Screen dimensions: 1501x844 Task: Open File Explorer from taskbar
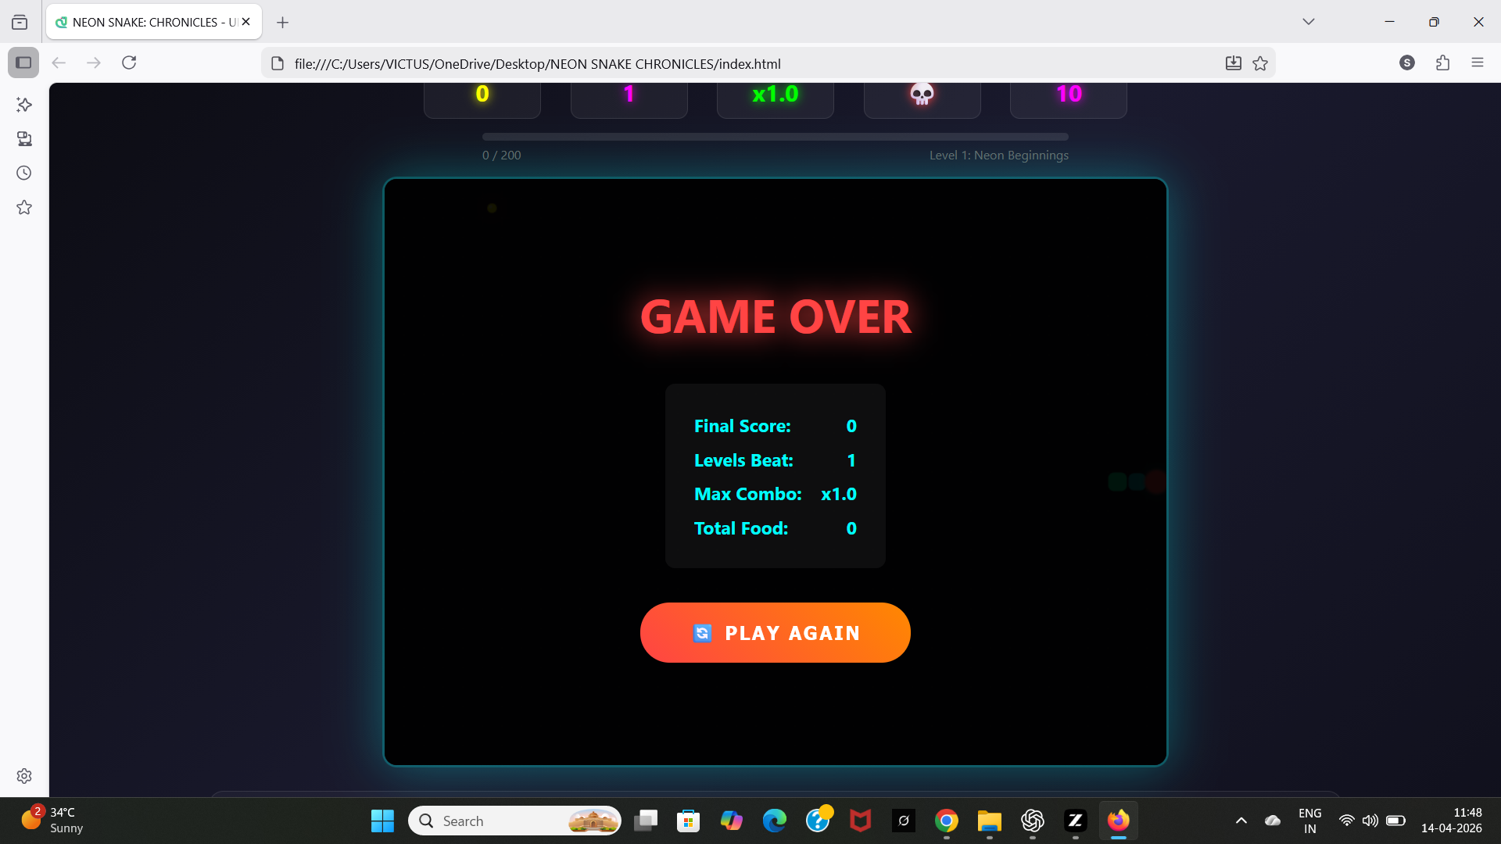pyautogui.click(x=990, y=821)
